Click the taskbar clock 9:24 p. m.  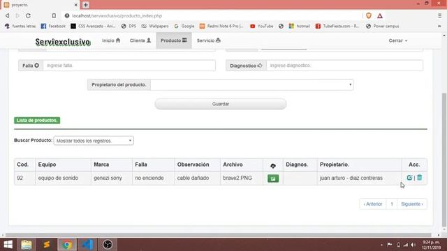pyautogui.click(x=431, y=245)
